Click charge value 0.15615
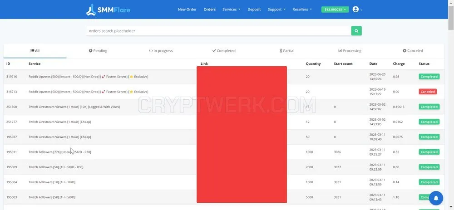This screenshot has height=210, width=454. point(399,107)
